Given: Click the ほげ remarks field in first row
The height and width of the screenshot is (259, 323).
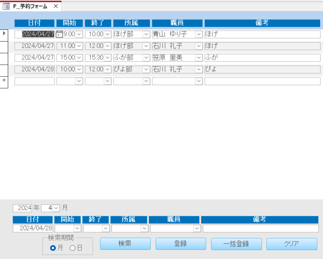Looking at the screenshot, I should tap(262, 34).
